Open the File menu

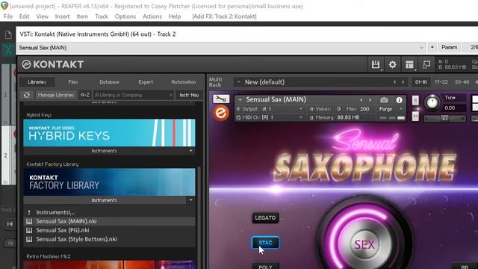click(8, 16)
